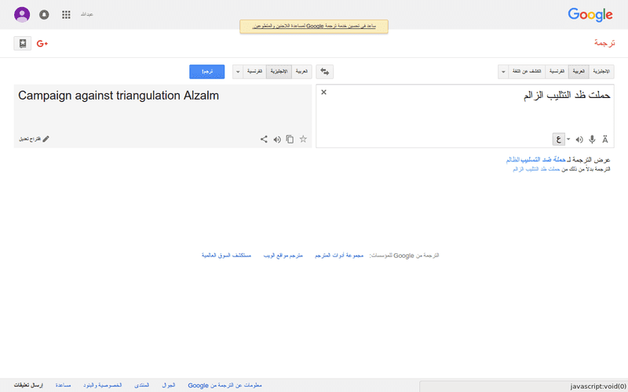
Task: Save translation to phrasebook star
Action: 303,140
